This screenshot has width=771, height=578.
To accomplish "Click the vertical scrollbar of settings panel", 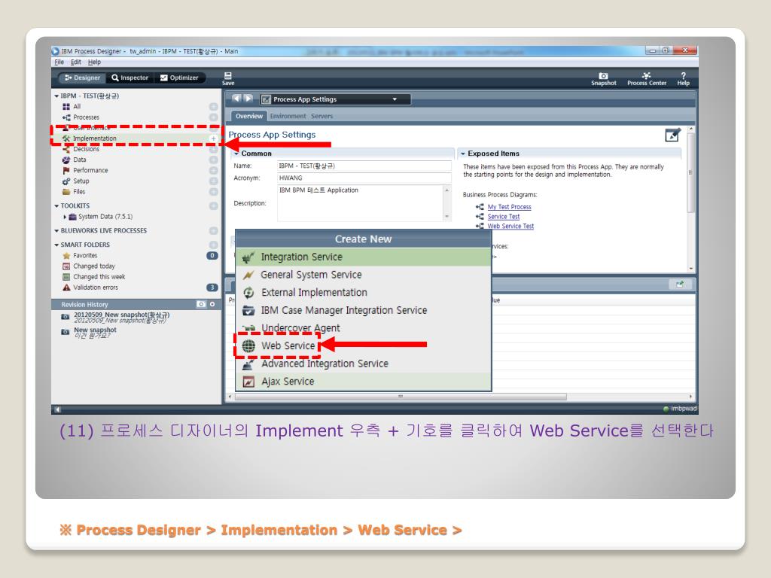I will 691,172.
